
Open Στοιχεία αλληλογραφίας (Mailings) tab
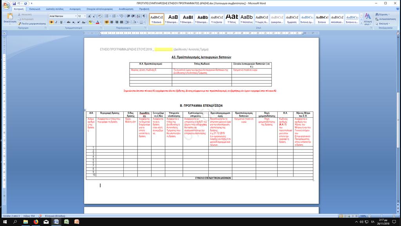click(x=99, y=9)
